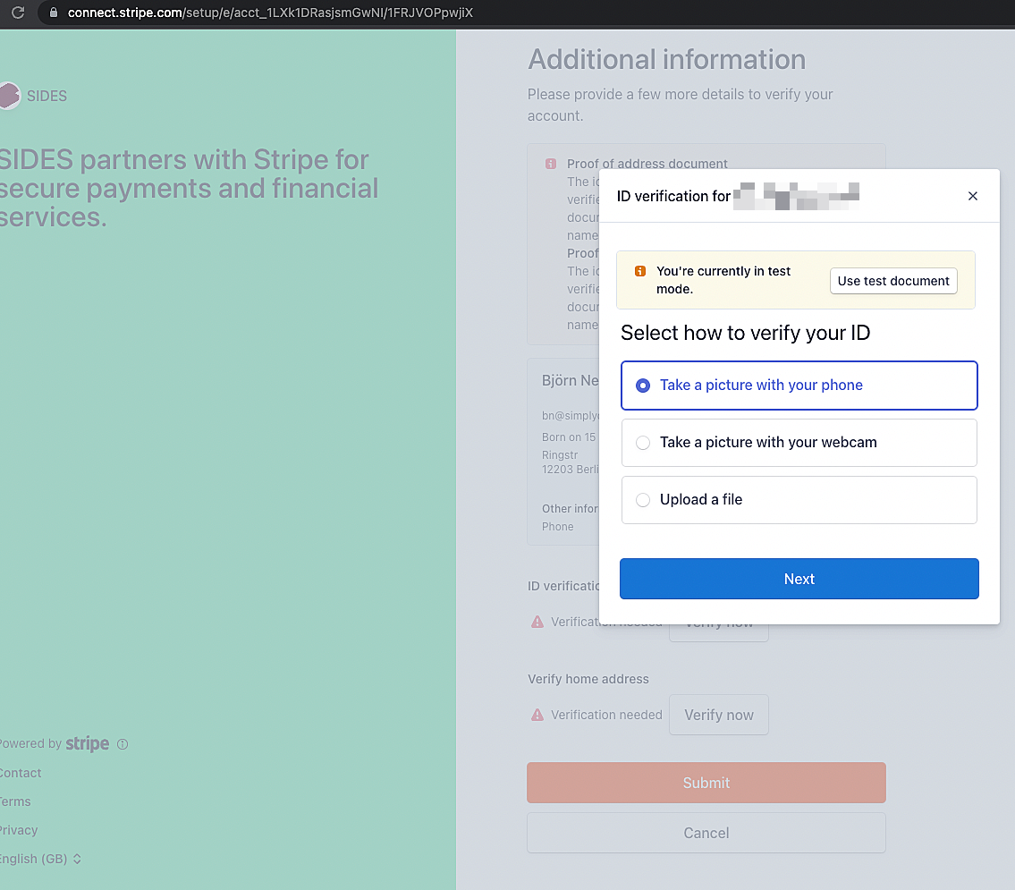This screenshot has width=1015, height=890.
Task: Select Take a picture with your phone
Action: [799, 386]
